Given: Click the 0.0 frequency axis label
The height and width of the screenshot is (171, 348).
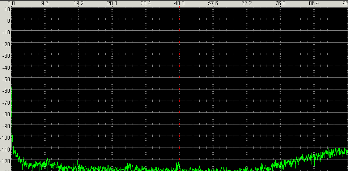Looking at the screenshot, I should [11, 4].
